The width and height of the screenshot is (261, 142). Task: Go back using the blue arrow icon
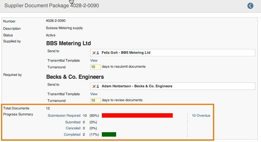pyautogui.click(x=250, y=6)
